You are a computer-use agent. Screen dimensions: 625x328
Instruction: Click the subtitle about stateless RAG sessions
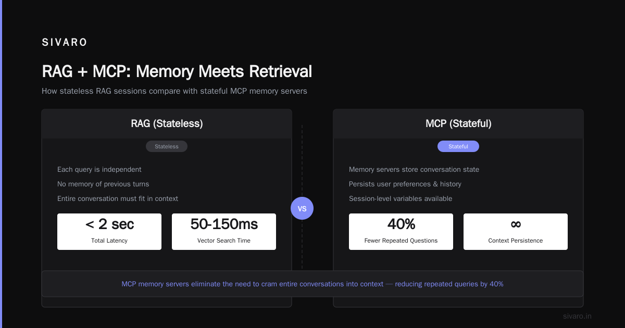coord(174,91)
